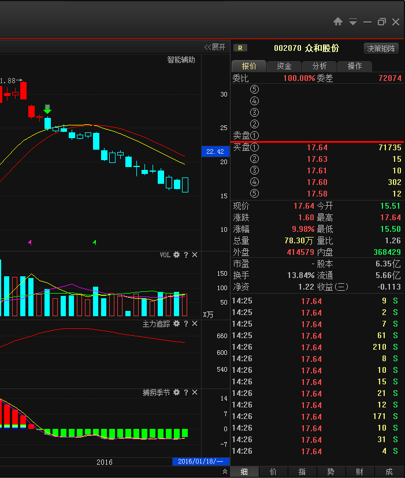Select the blue 22.42 price axis label

click(215, 151)
